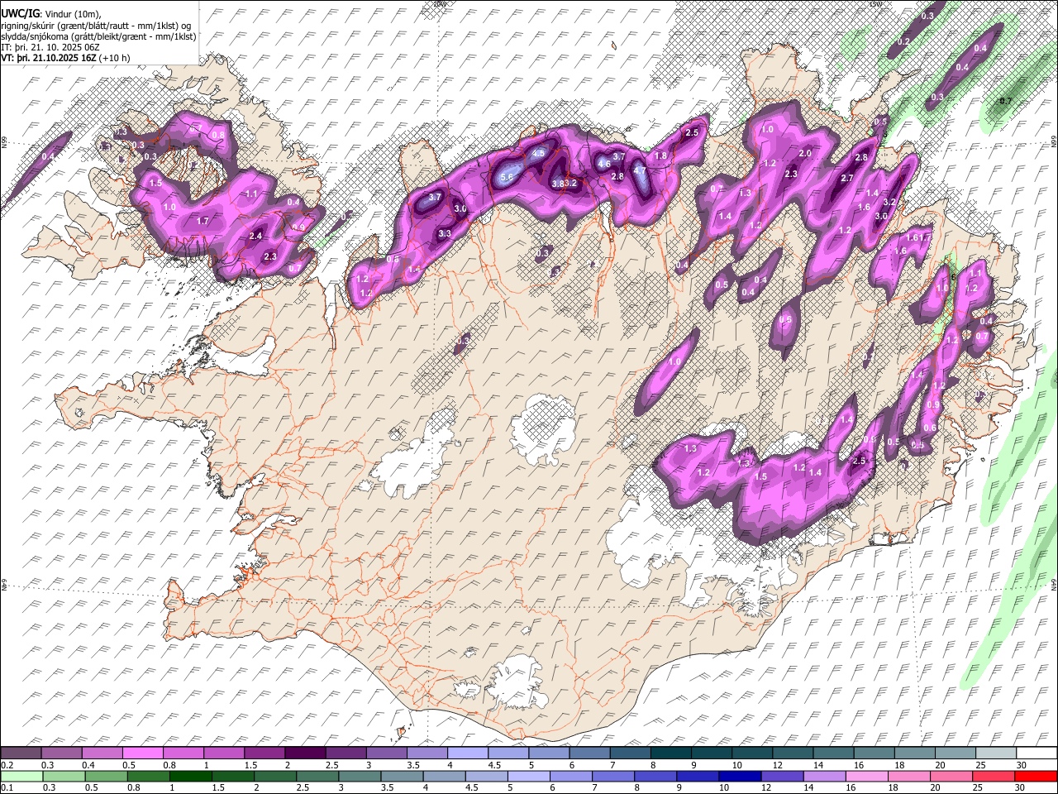Pick snow legend swatch between 1 and 1.5
The width and height of the screenshot is (1058, 794).
224,753
